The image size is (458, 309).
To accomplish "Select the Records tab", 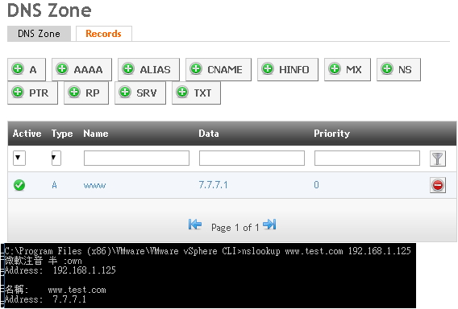I will point(104,34).
